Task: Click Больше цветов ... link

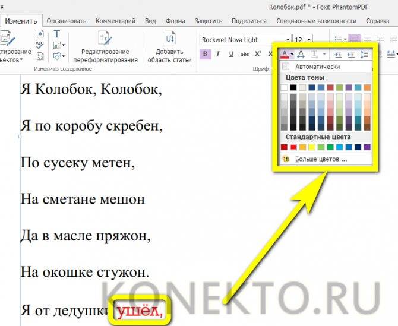Action: [x=321, y=159]
